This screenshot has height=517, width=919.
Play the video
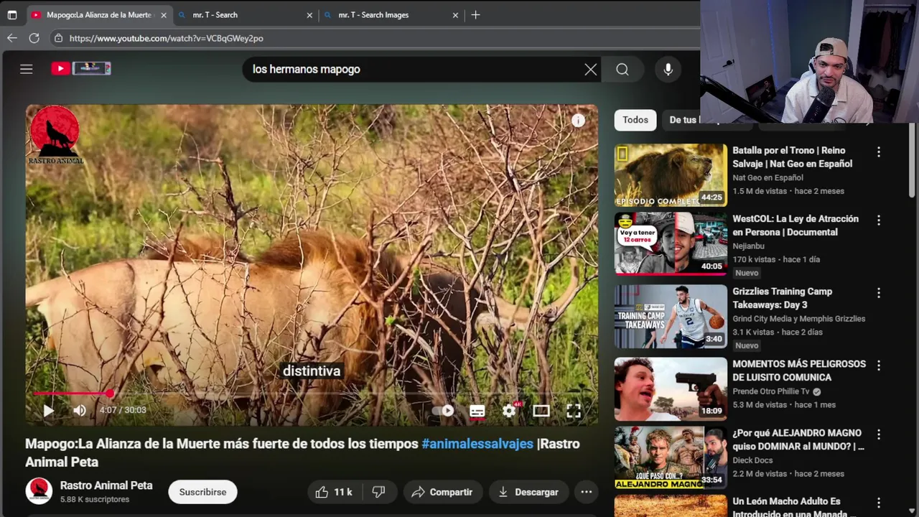48,411
